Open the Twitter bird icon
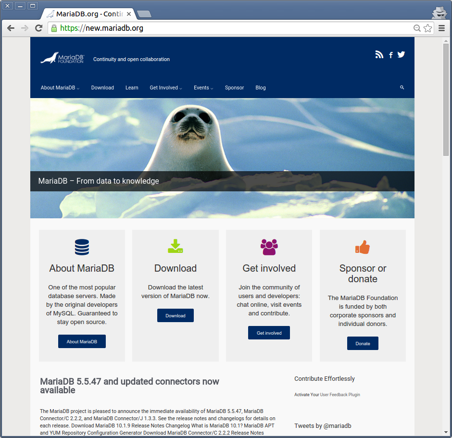The width and height of the screenshot is (452, 438). [x=401, y=54]
